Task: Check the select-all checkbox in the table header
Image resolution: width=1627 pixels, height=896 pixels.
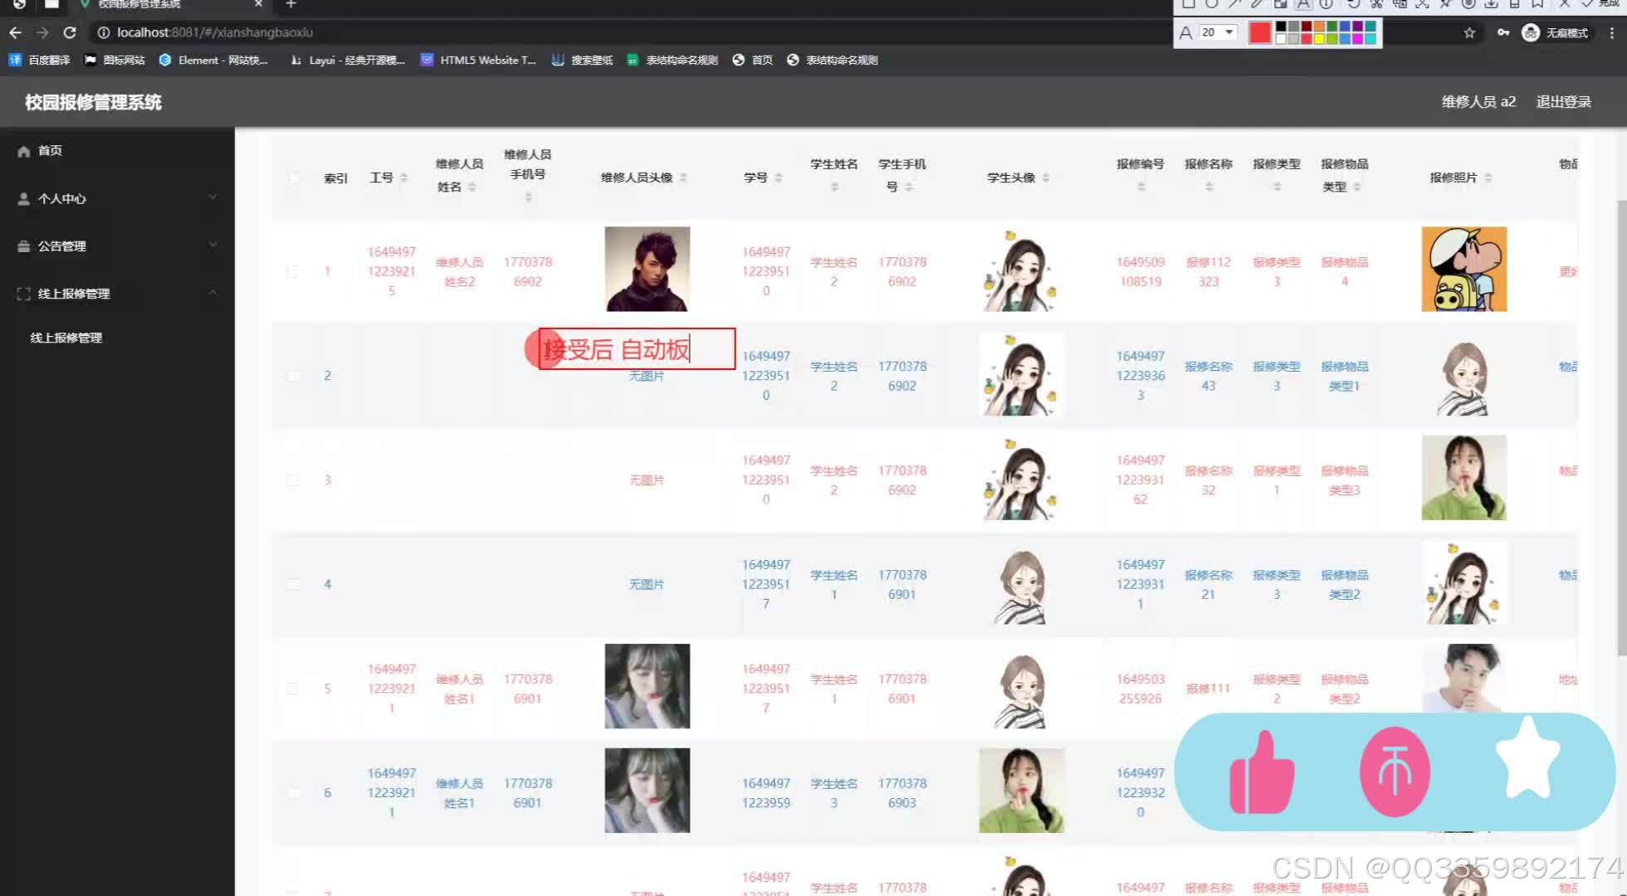Action: [x=294, y=178]
